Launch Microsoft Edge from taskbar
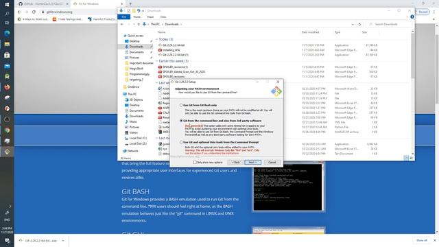 pyautogui.click(x=7, y=33)
